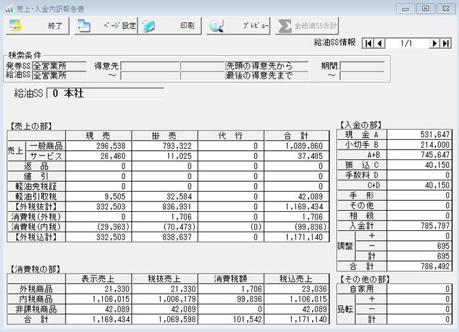Go to previous 給油SS record
This screenshot has width=459, height=332.
[x=379, y=43]
